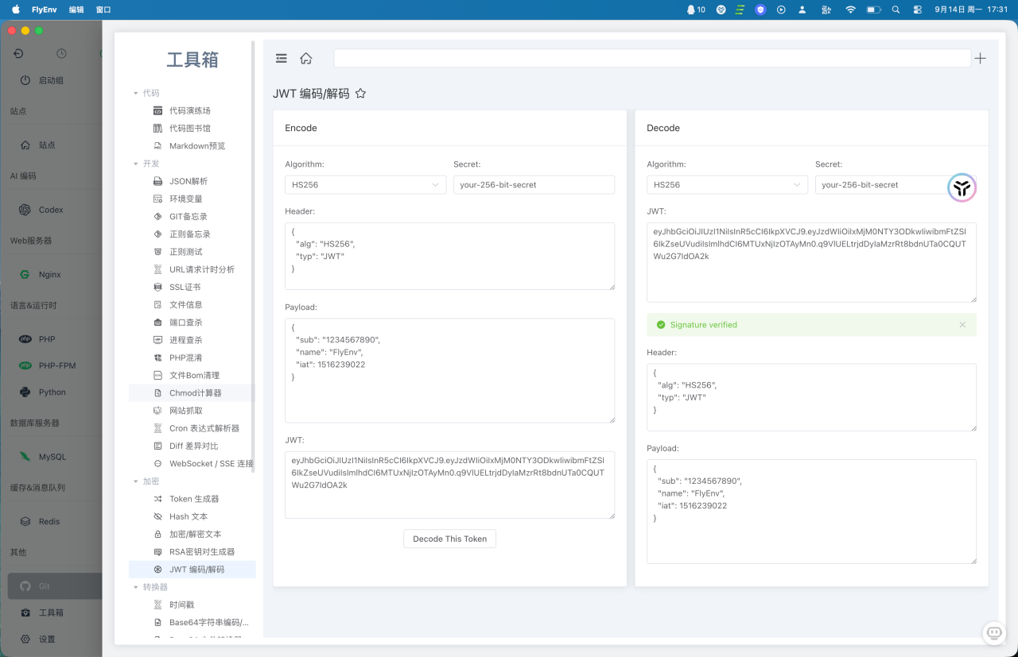
Task: Go to toolbox home via house icon
Action: point(305,58)
